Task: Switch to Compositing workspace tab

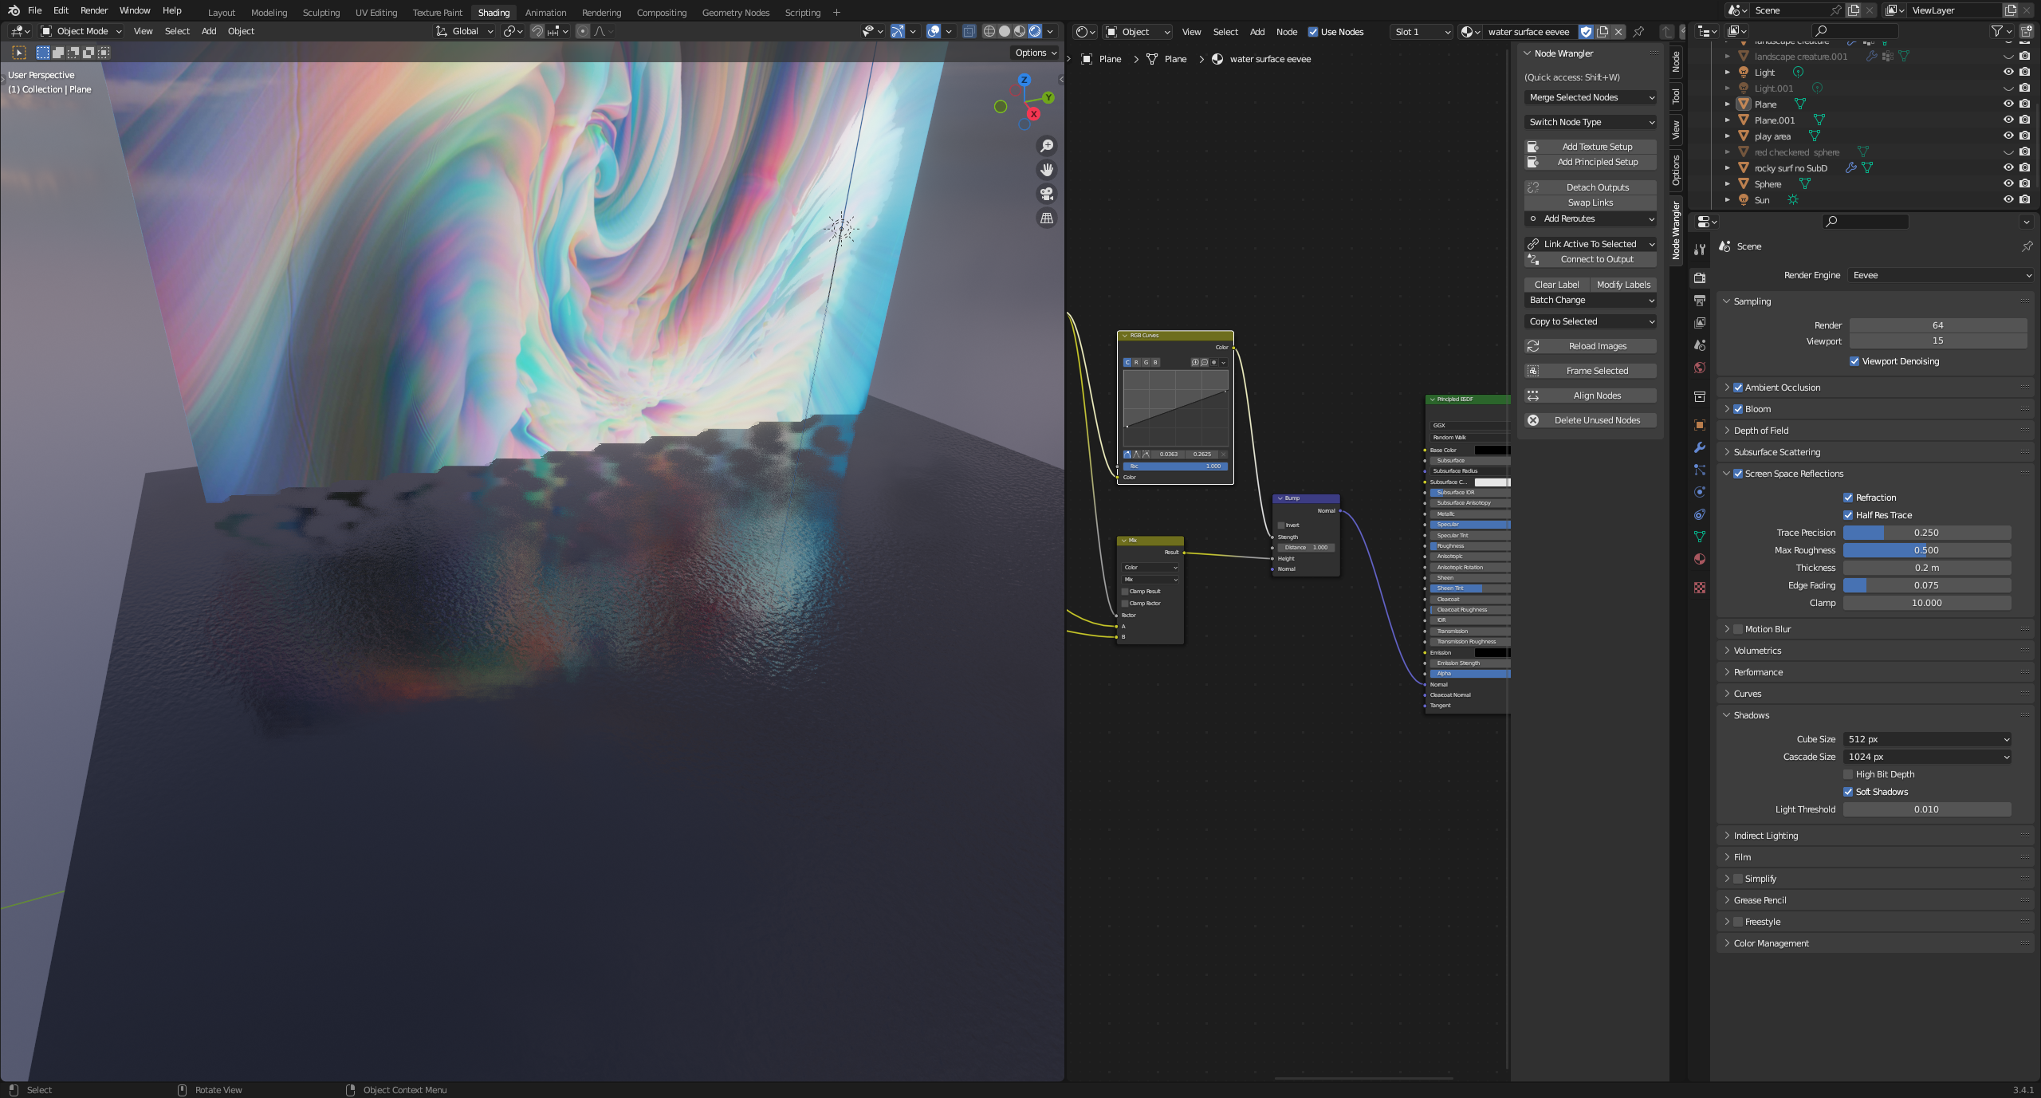Action: point(661,13)
